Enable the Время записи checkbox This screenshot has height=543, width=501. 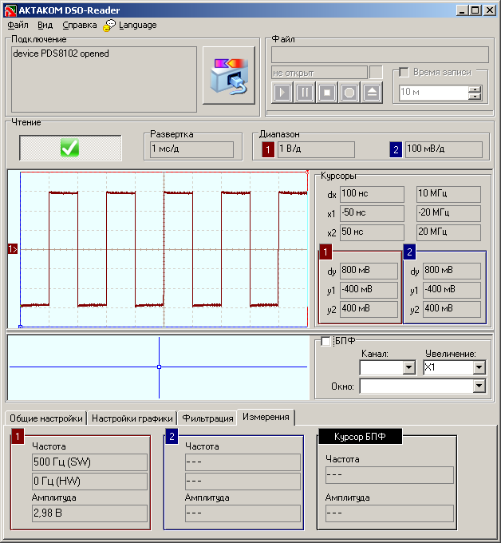404,72
